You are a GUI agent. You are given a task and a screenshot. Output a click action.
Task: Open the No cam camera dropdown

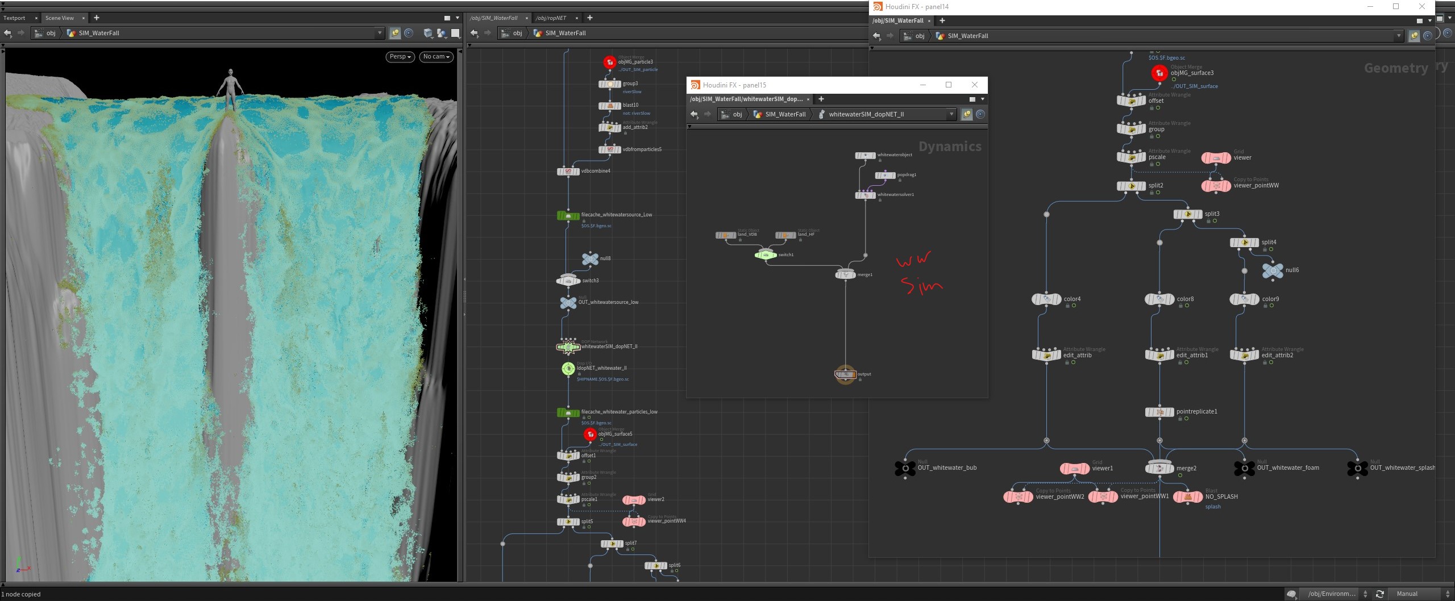[436, 57]
